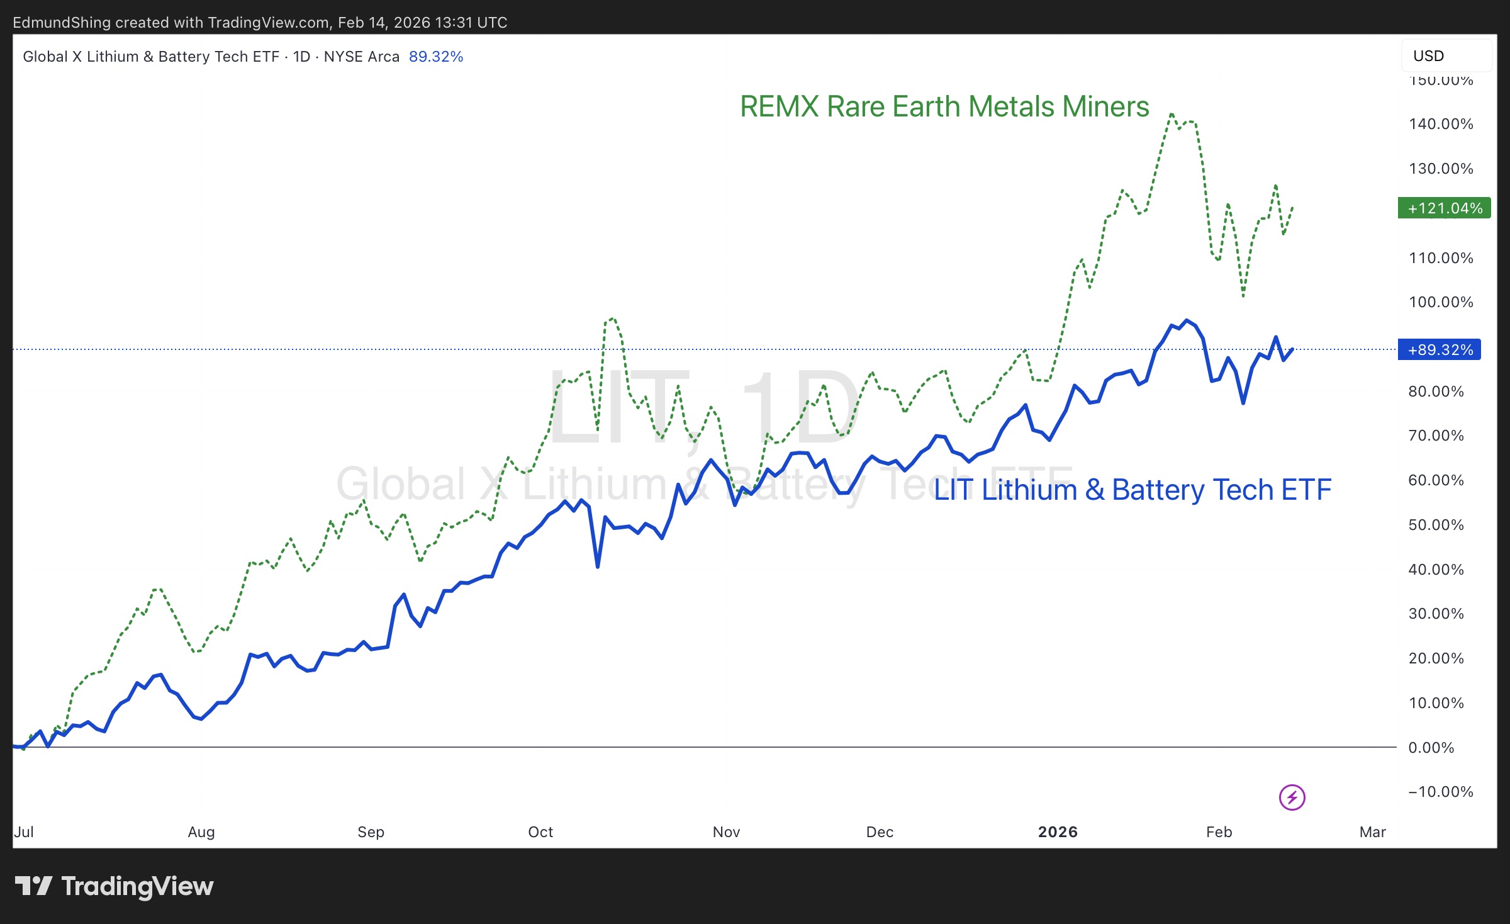Click the green +121.04% price label

point(1444,208)
